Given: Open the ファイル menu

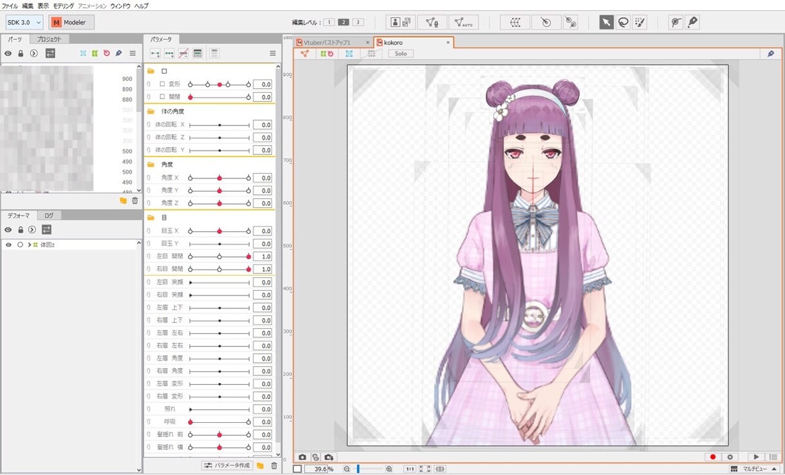Looking at the screenshot, I should coord(10,6).
